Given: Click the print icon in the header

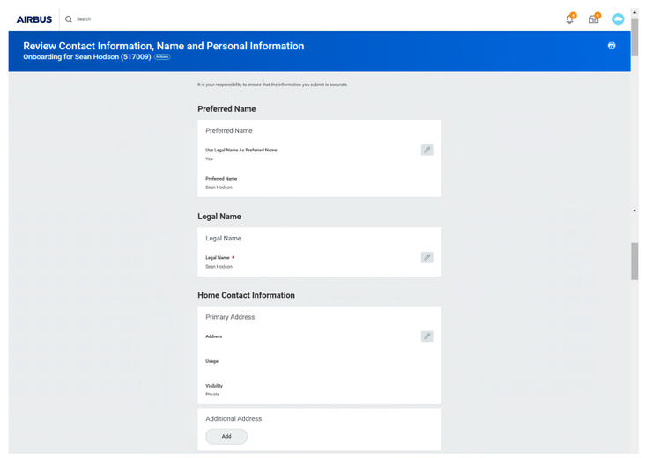Looking at the screenshot, I should [x=612, y=46].
